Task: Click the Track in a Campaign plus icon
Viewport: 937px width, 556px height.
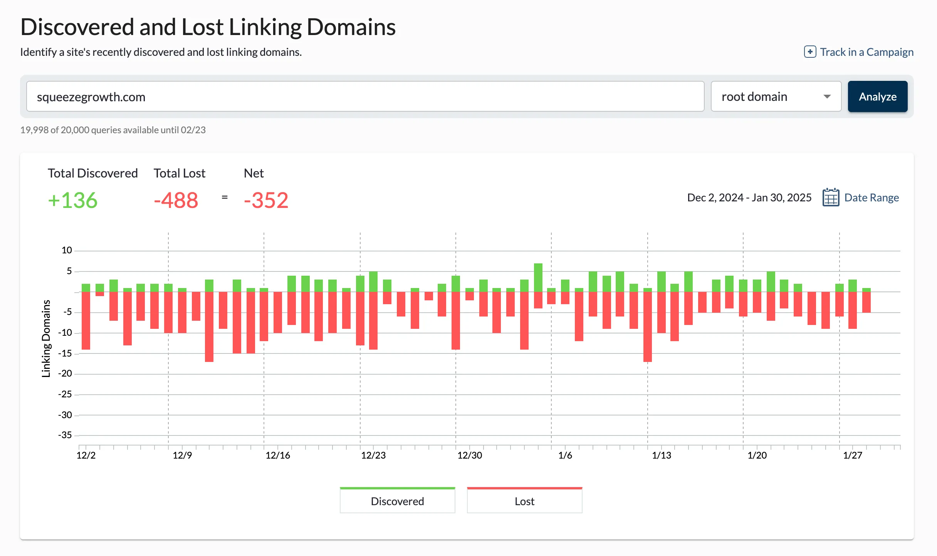Action: pos(810,52)
